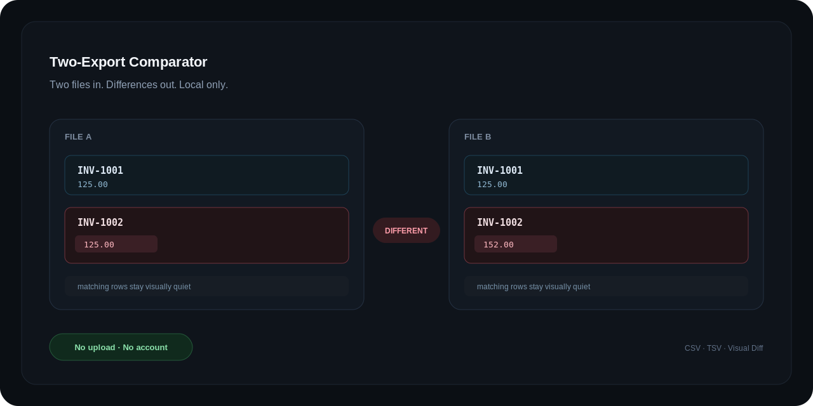Click the 125.00 amount under INV-1001 in File B
813x406 pixels.
(x=492, y=185)
